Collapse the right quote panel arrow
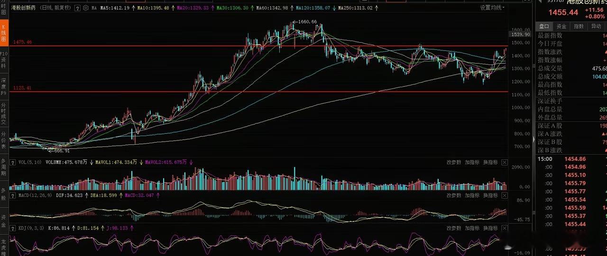Image resolution: width=607 pixels, height=256 pixels. coord(533,140)
